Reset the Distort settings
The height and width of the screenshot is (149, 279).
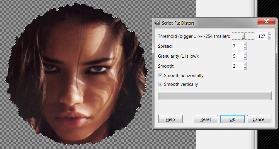tap(206, 119)
